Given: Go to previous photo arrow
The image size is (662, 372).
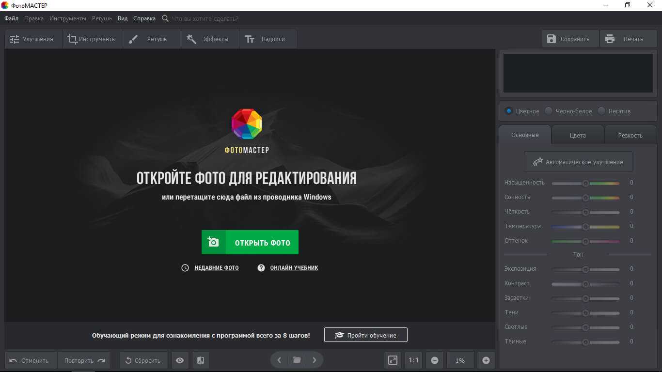Looking at the screenshot, I should pyautogui.click(x=279, y=360).
